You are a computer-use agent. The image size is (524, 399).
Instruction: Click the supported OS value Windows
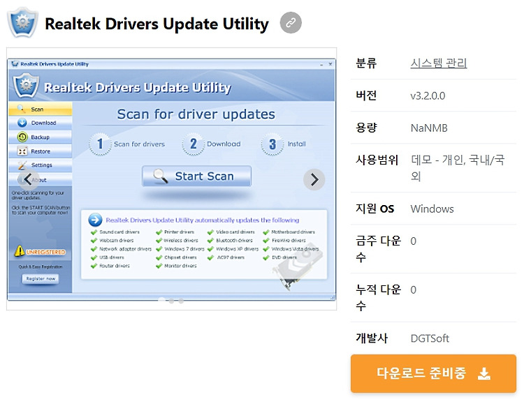click(x=432, y=209)
